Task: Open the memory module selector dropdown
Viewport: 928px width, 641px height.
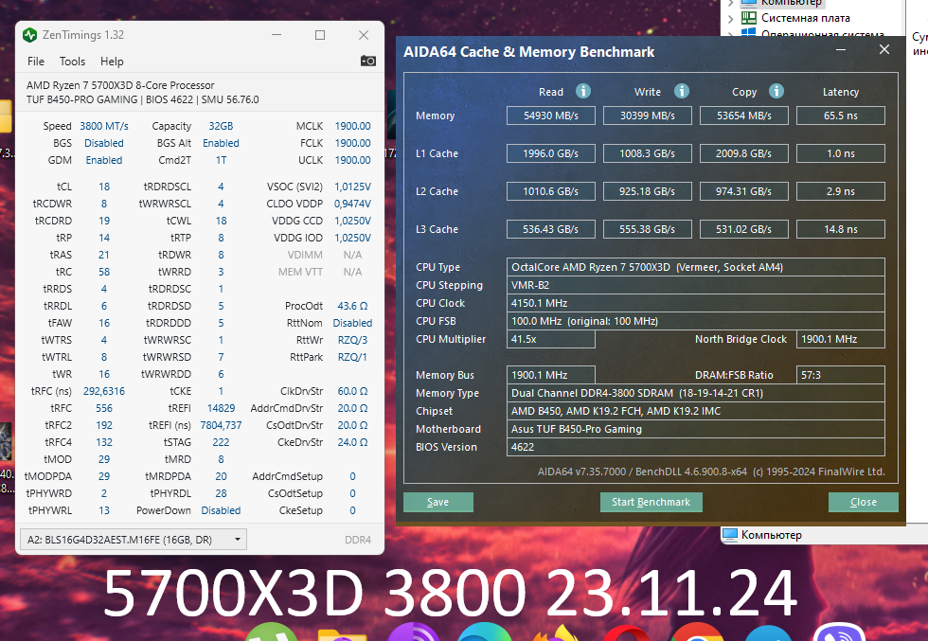Action: (x=134, y=540)
